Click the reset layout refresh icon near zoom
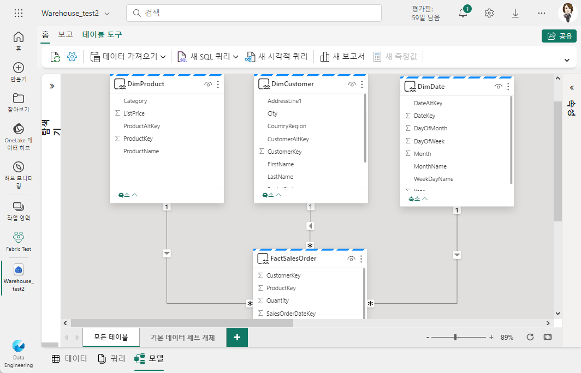Viewport: 581px width, 373px height. 530,337
